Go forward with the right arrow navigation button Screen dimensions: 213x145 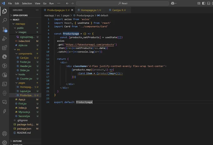click(x=72, y=3)
